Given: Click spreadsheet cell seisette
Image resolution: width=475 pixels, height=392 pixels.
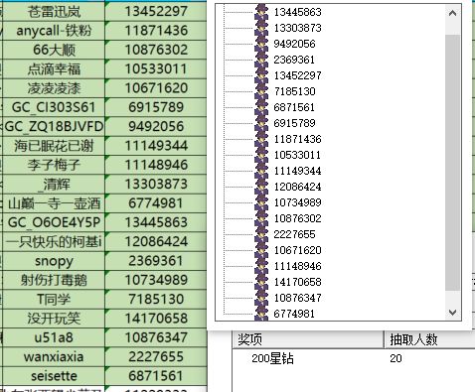Looking at the screenshot, I should click(54, 376).
